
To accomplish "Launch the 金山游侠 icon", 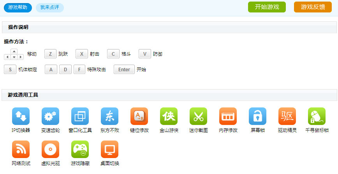I will click(169, 116).
